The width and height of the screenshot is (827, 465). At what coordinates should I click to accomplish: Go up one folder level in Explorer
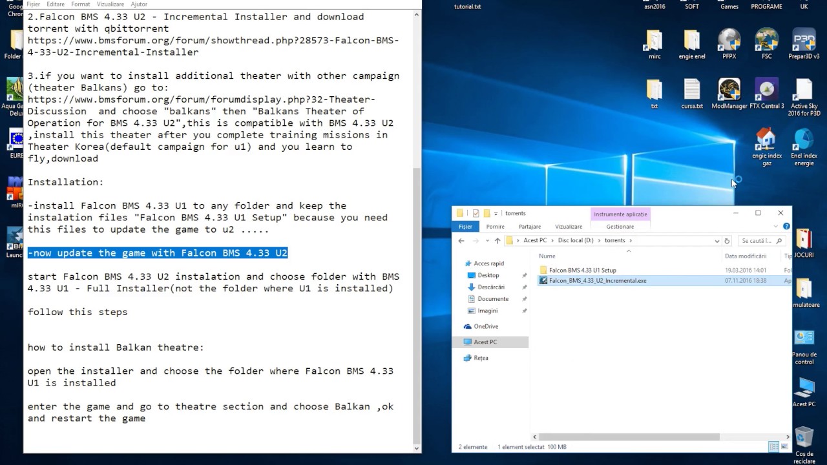(497, 240)
